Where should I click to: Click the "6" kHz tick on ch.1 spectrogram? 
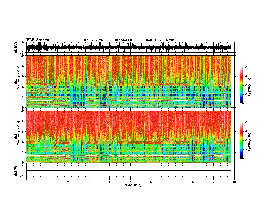coord(23,76)
